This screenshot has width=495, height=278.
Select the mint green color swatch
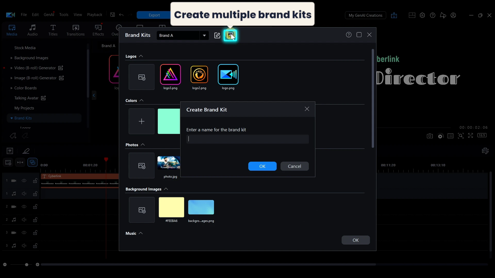[x=169, y=121]
